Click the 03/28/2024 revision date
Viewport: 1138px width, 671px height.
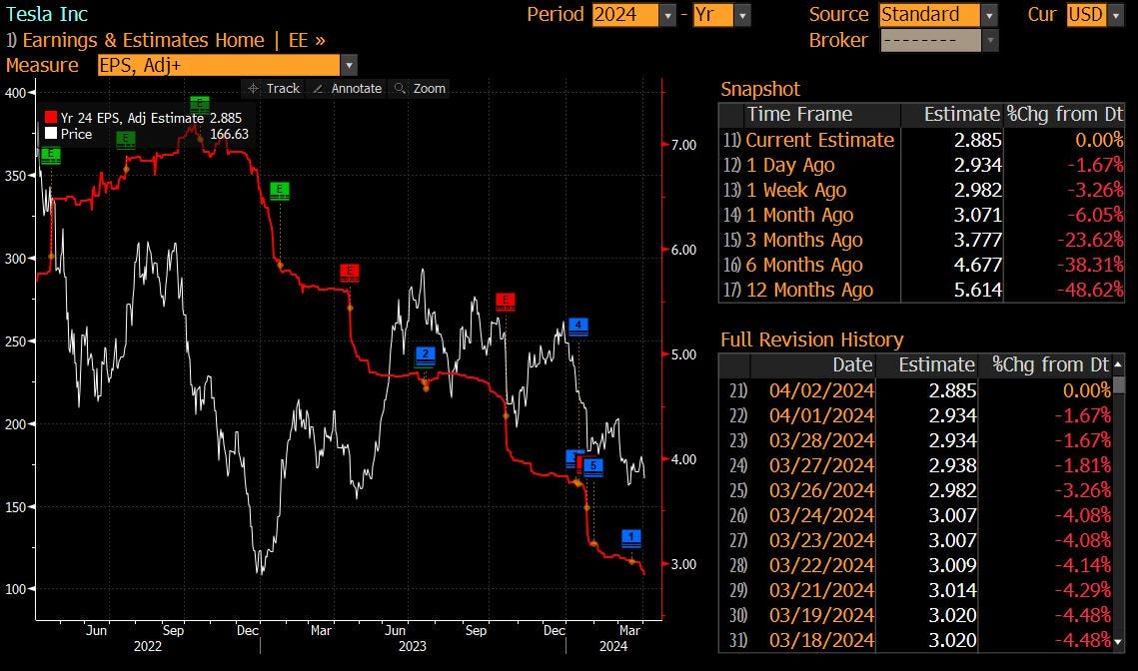point(821,440)
